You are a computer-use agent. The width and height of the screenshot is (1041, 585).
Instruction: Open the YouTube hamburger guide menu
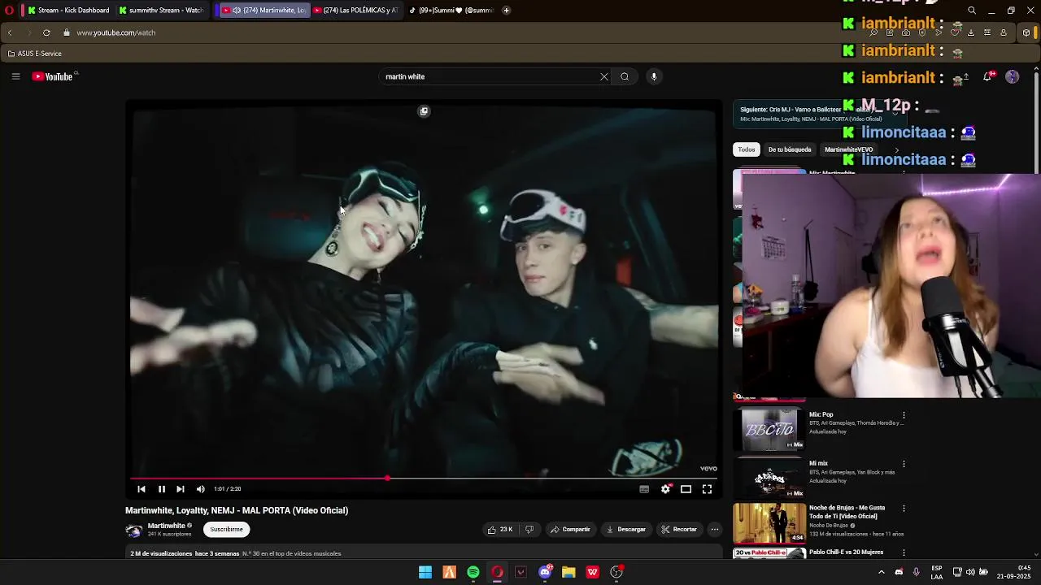(x=15, y=76)
